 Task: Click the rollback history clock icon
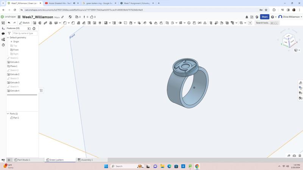pyautogui.click(x=34, y=29)
